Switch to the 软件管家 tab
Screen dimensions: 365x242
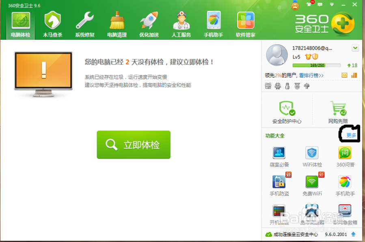(x=246, y=24)
